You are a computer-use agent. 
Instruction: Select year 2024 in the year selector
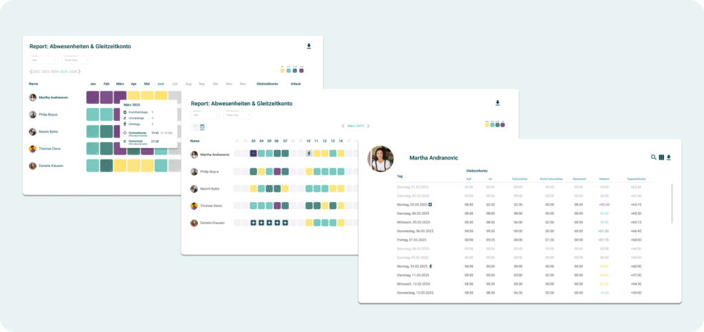click(55, 71)
